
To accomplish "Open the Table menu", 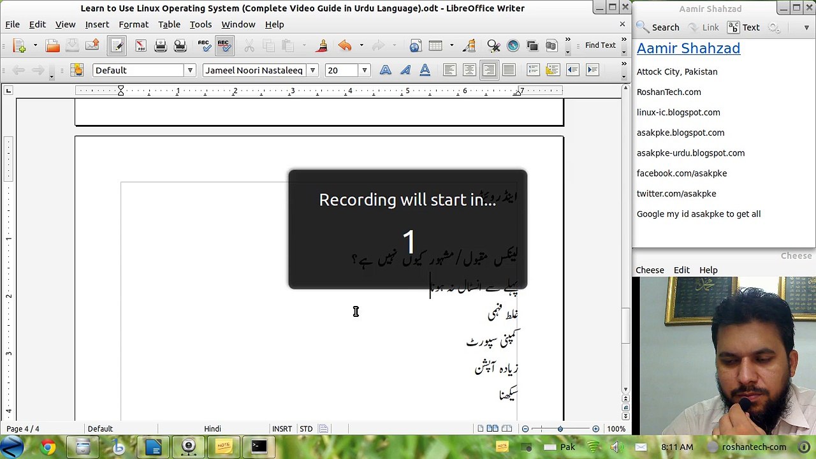I will pos(169,24).
